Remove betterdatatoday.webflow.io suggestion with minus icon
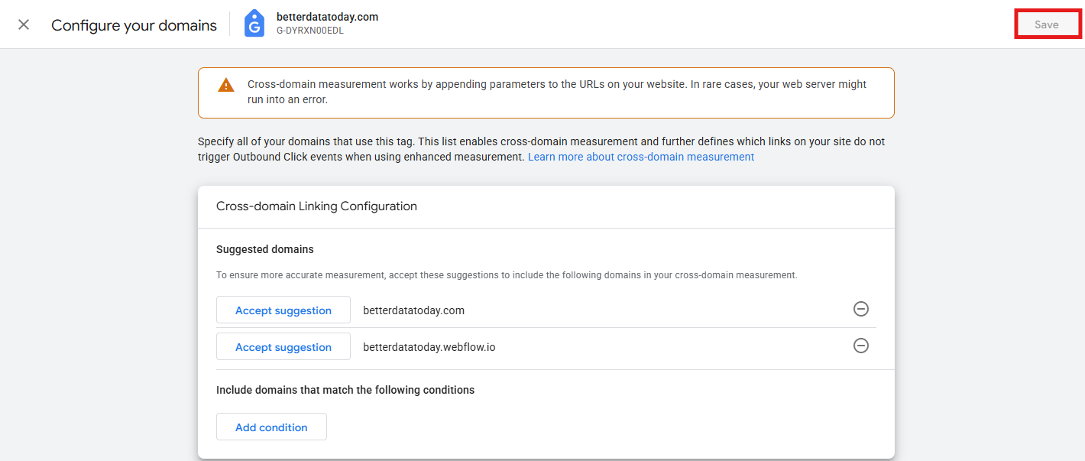 (x=861, y=346)
